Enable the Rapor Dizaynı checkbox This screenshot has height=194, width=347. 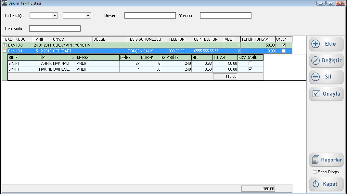pos(315,172)
